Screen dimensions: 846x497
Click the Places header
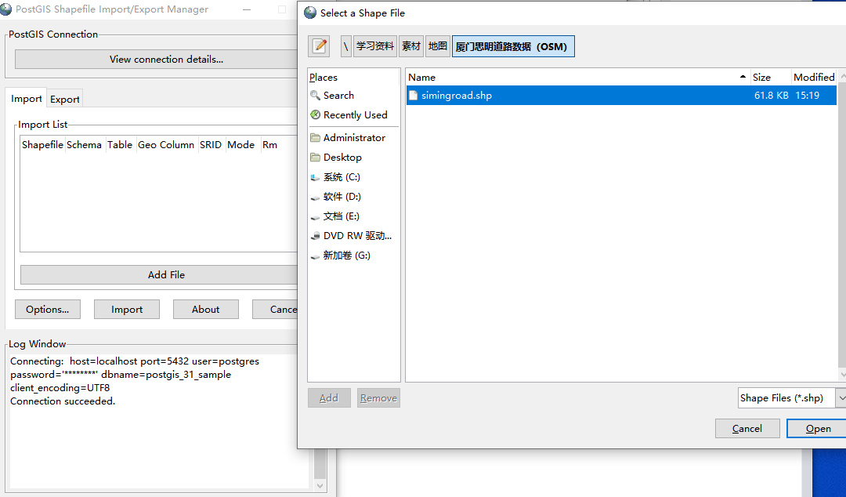tap(324, 78)
